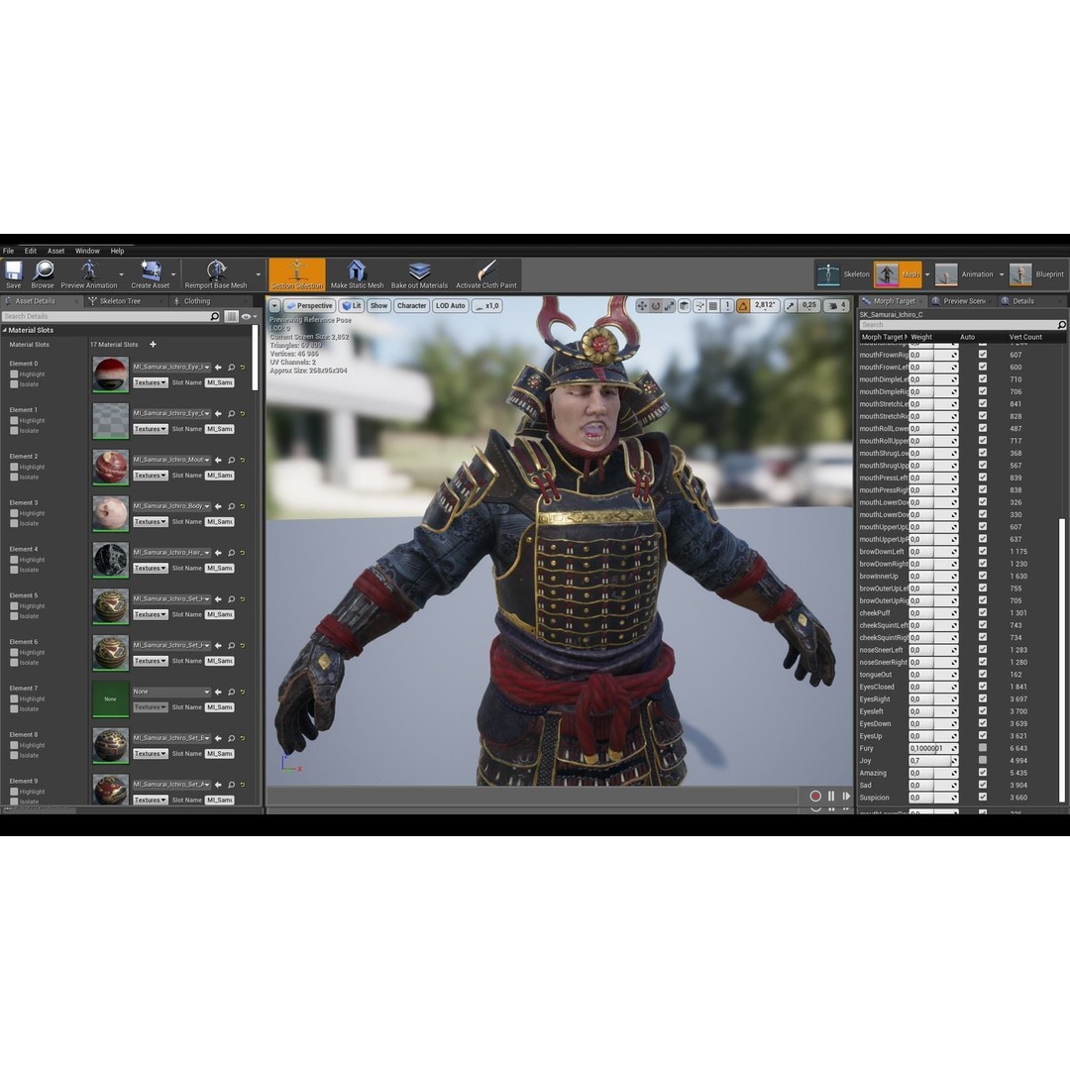Add a material slot with plus icon
Viewport: 1070px width, 1070px height.
(x=153, y=345)
